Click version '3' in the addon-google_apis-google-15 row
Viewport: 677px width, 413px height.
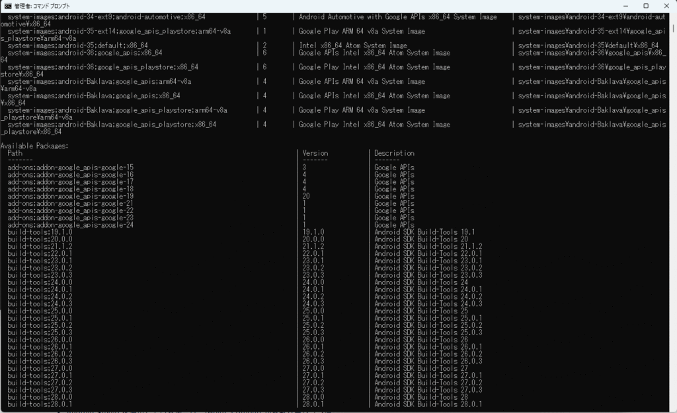304,168
